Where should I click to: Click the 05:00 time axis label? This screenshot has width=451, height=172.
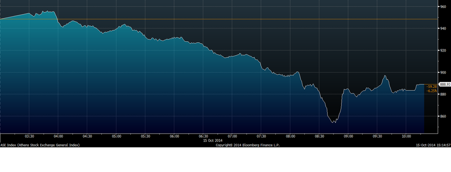pos(116,136)
